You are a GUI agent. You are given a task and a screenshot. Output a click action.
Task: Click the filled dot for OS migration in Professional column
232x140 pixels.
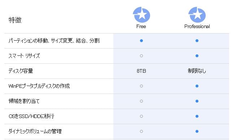point(197,116)
